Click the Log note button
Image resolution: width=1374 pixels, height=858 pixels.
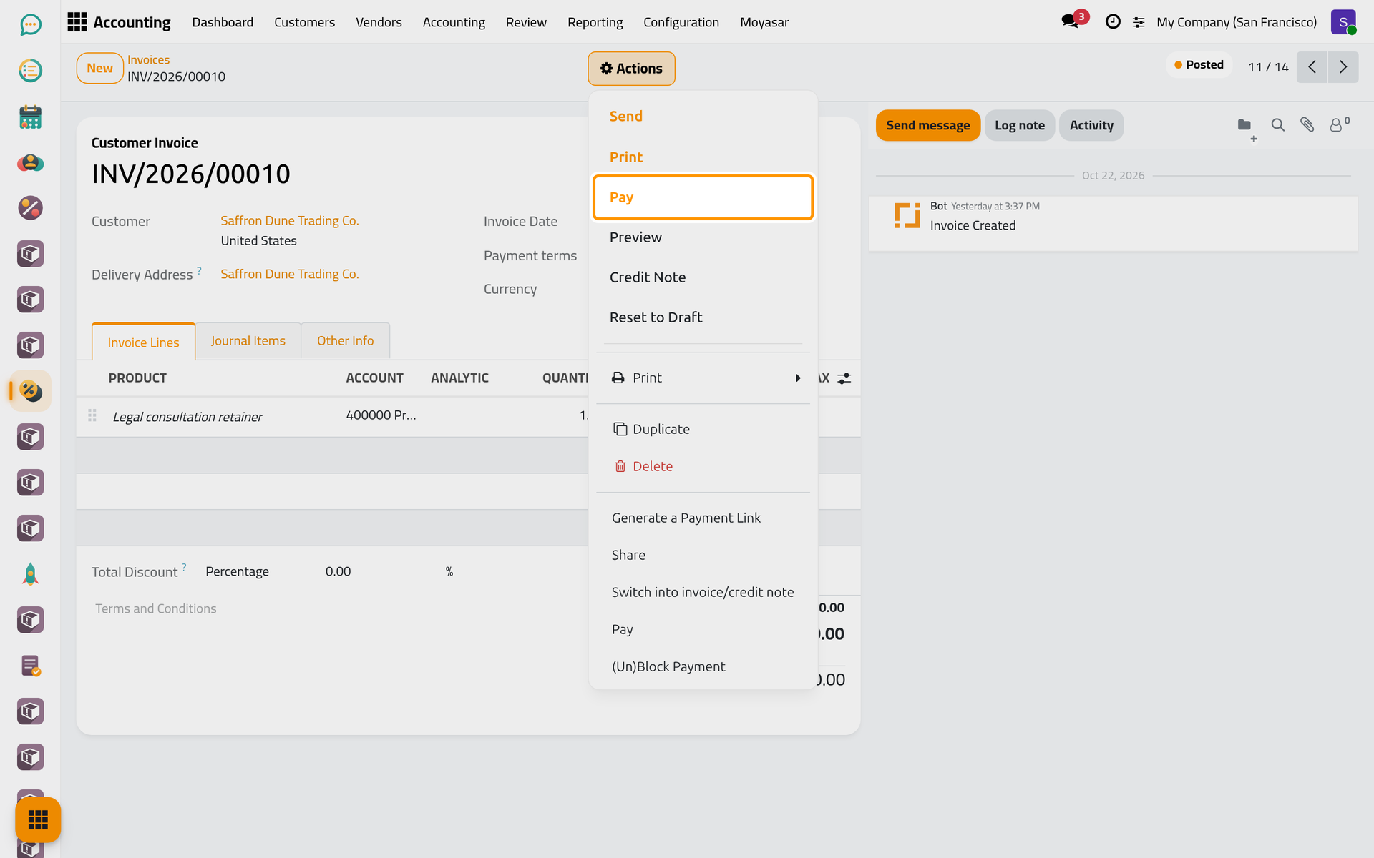pos(1019,125)
